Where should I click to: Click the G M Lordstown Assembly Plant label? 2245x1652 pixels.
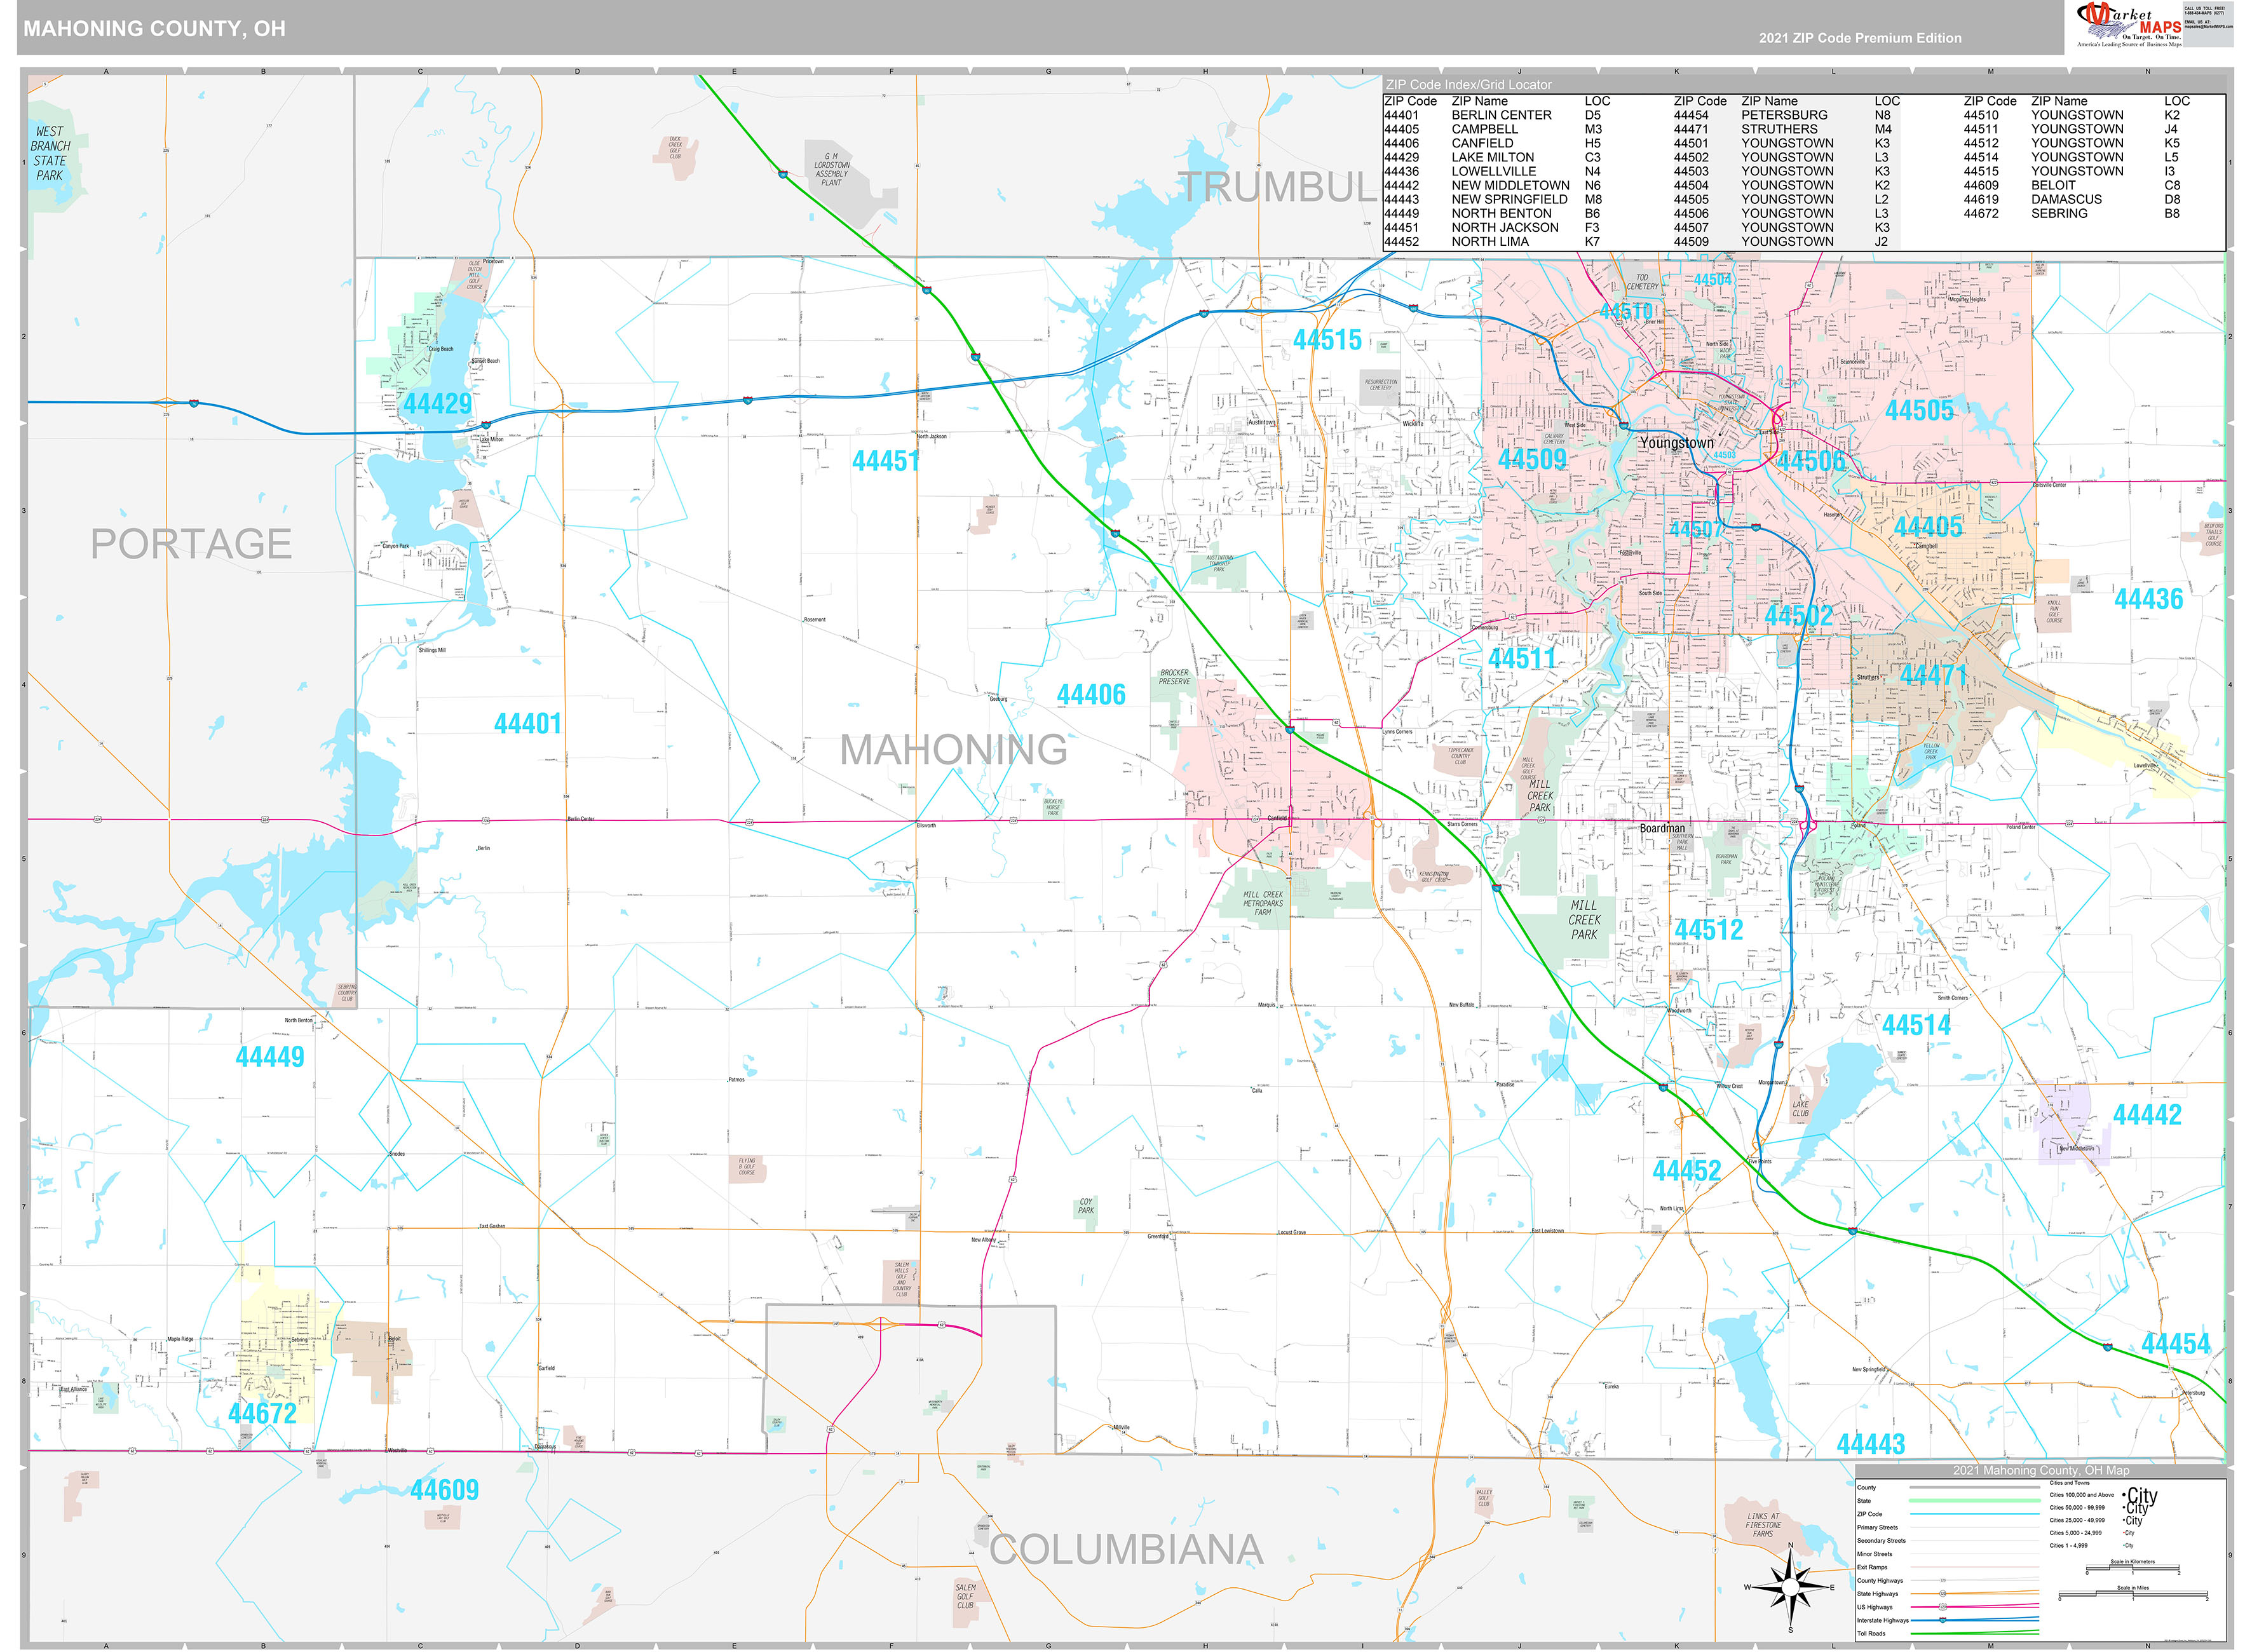tap(831, 169)
